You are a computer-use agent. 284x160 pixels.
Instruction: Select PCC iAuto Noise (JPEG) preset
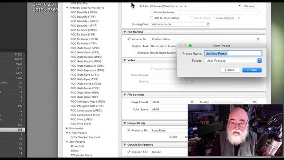86,84
